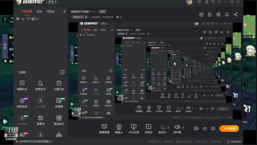This screenshot has height=145, width=257.
Task: Click the 00:00:00 stream timer
Action: 234,141
